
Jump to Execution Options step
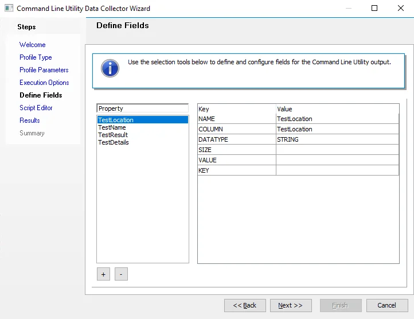pyautogui.click(x=44, y=83)
